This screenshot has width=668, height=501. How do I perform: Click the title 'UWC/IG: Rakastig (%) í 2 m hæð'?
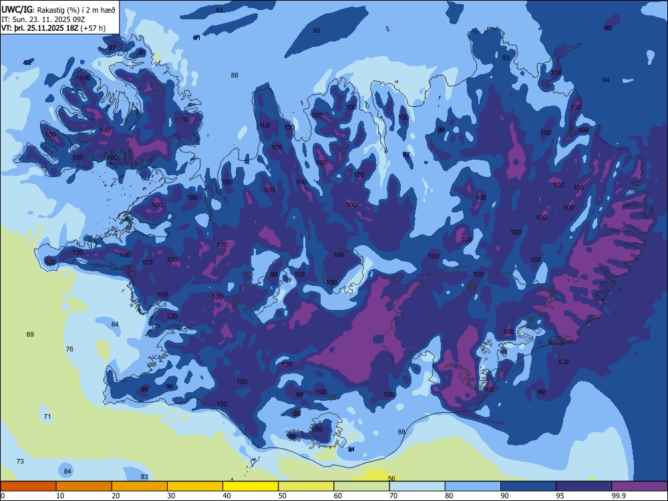58,9
